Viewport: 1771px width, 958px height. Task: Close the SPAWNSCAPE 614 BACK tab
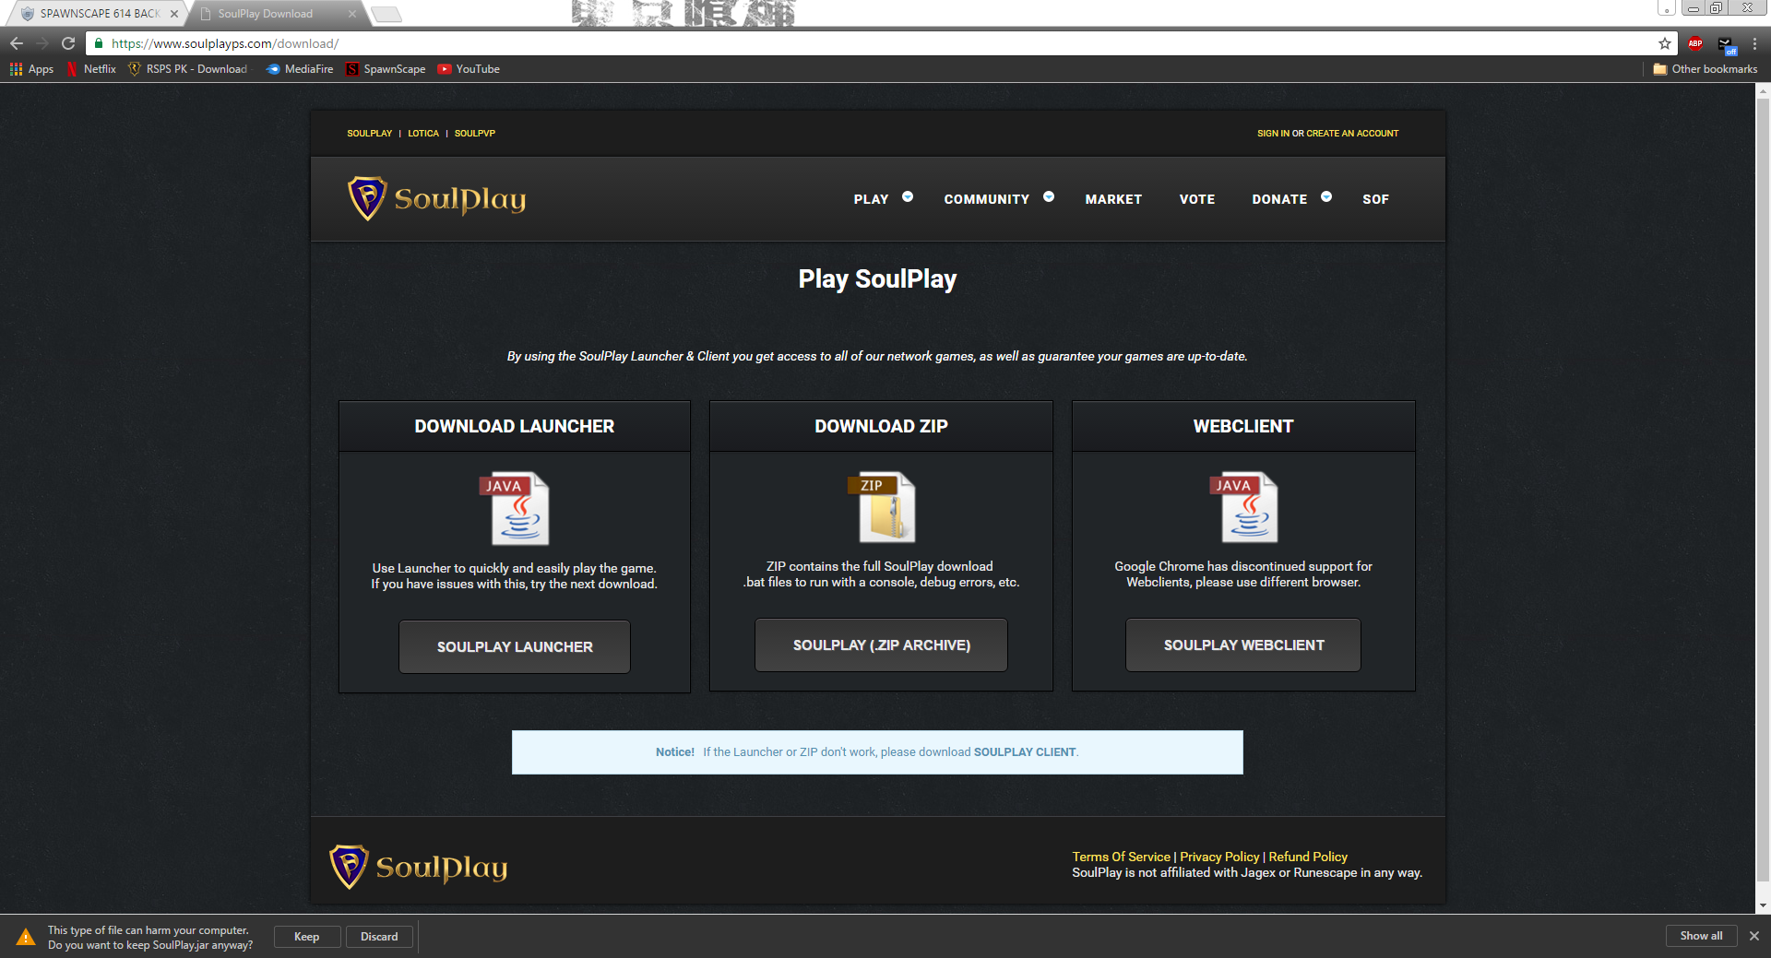[174, 14]
